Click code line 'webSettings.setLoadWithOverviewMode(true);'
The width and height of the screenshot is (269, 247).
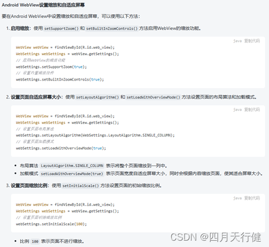(x=61, y=148)
